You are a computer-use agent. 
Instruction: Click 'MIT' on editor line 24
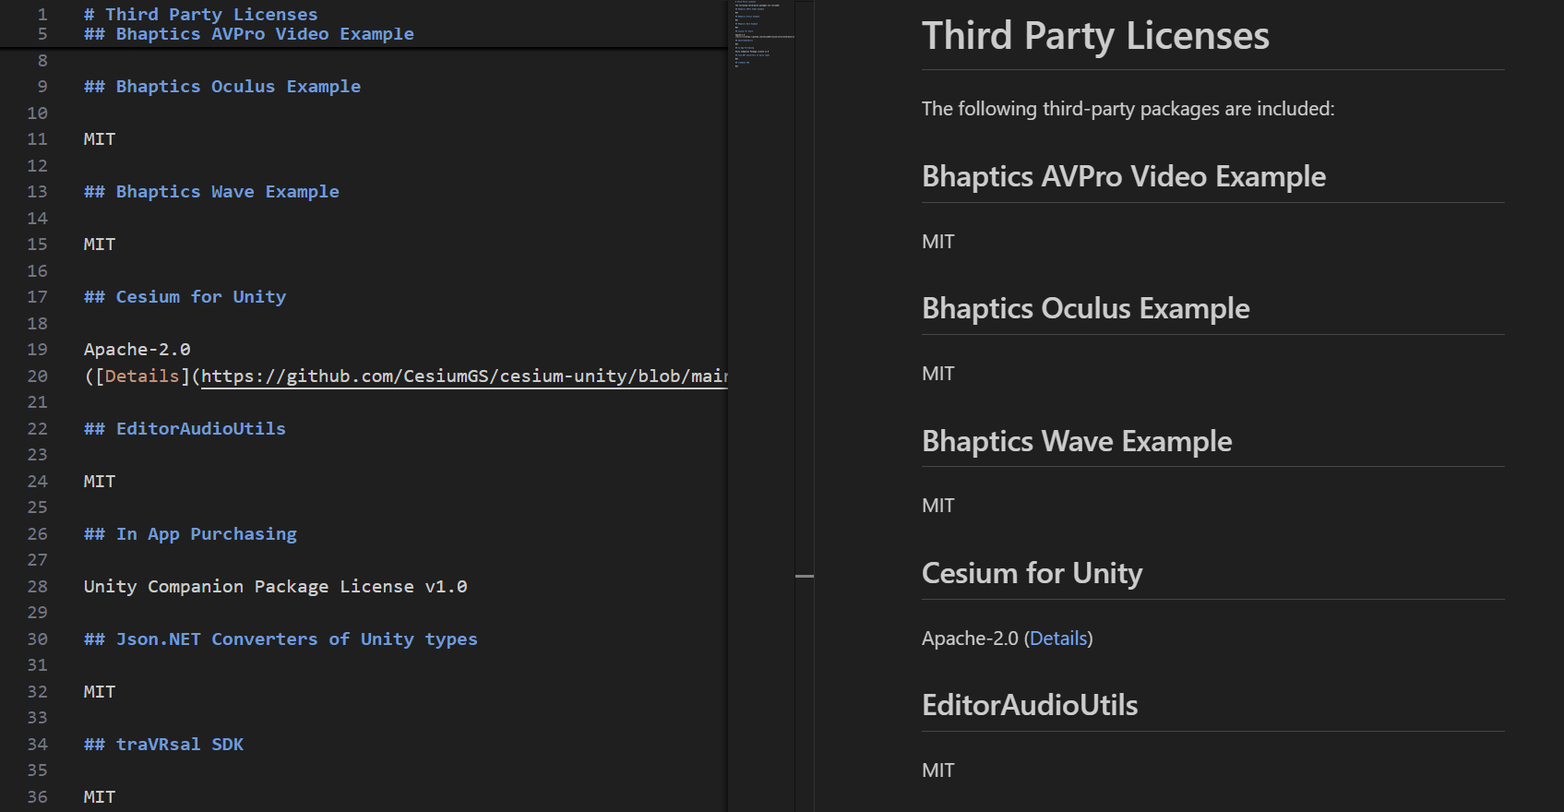point(100,482)
